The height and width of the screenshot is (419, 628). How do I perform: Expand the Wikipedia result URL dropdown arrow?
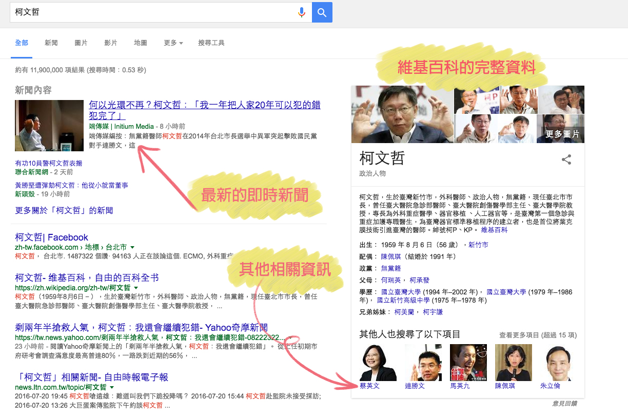pyautogui.click(x=135, y=288)
